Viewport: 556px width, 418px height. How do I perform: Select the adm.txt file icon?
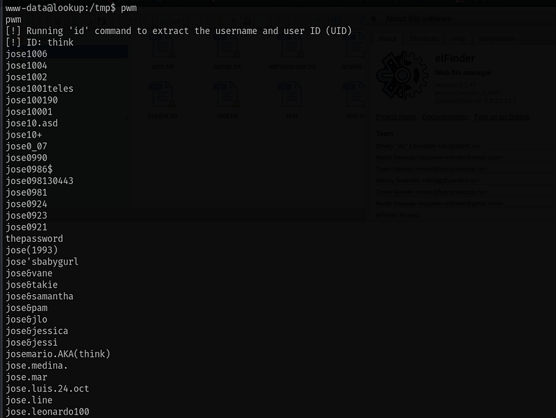point(163,47)
